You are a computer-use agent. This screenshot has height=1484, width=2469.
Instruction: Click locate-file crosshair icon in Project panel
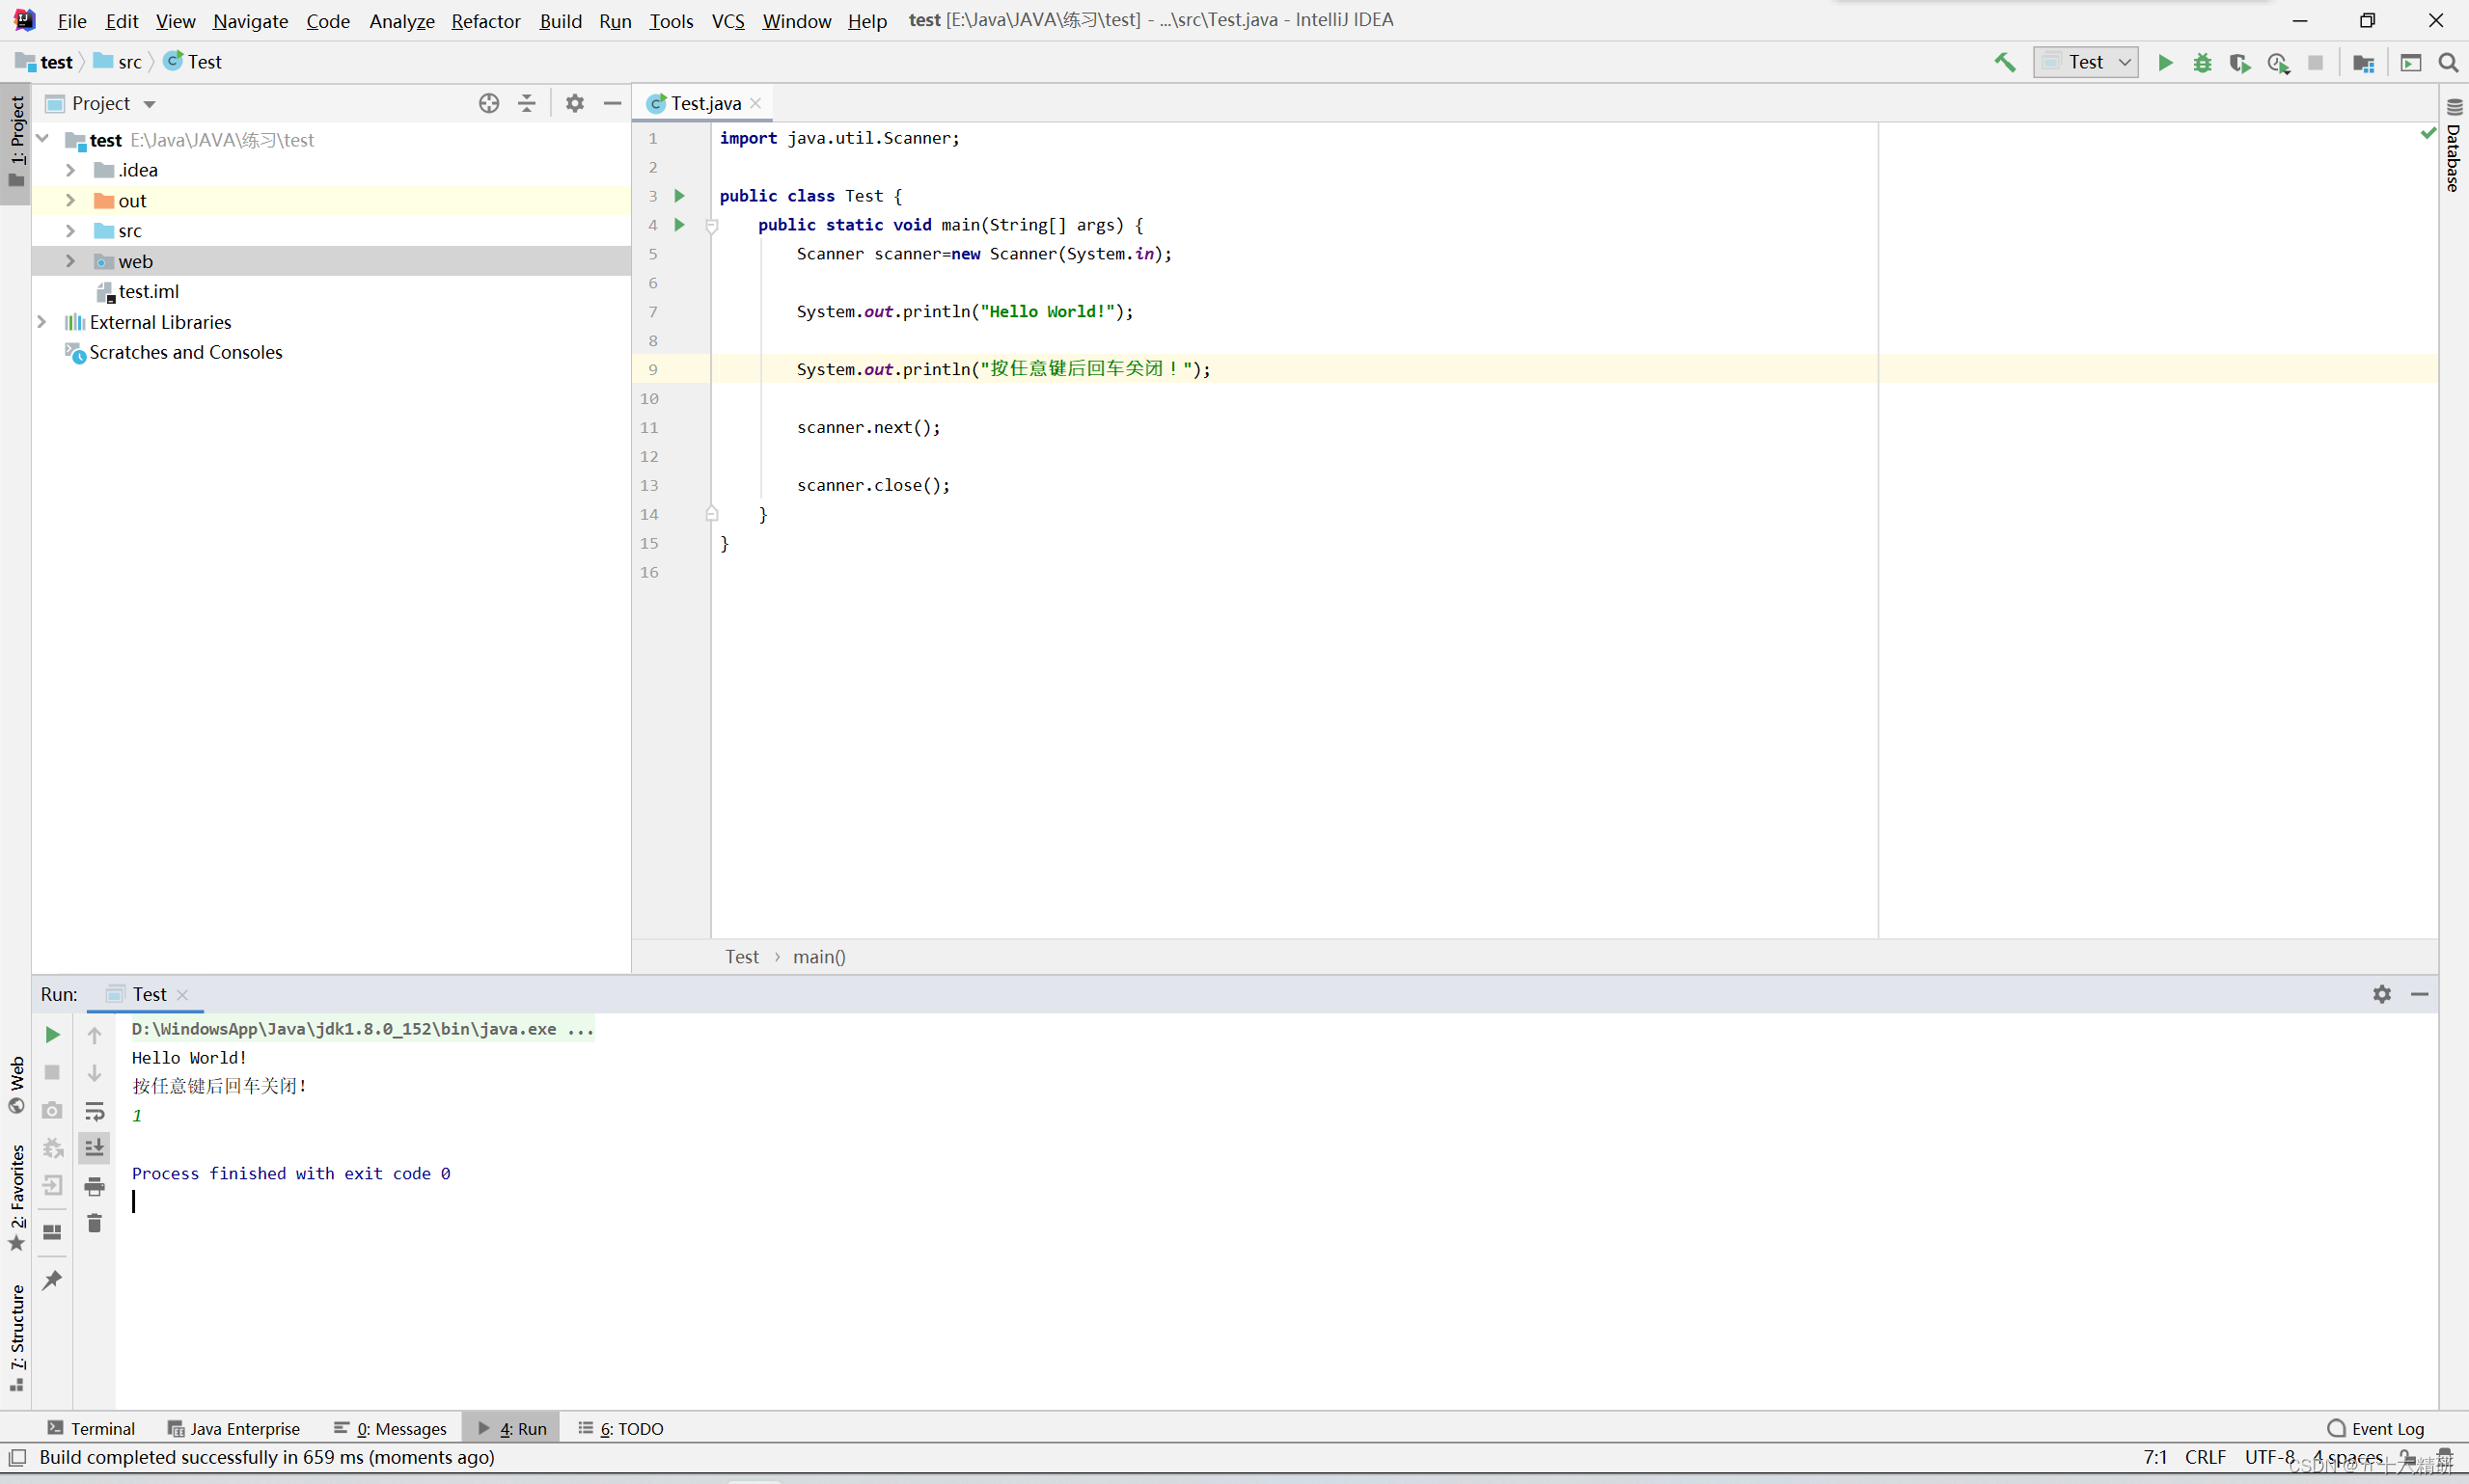(488, 103)
